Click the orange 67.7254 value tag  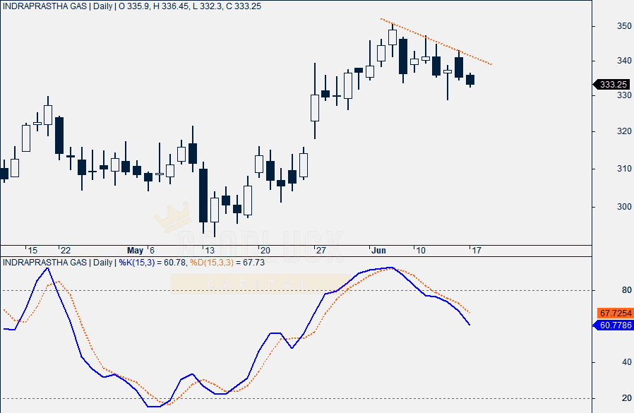point(615,313)
